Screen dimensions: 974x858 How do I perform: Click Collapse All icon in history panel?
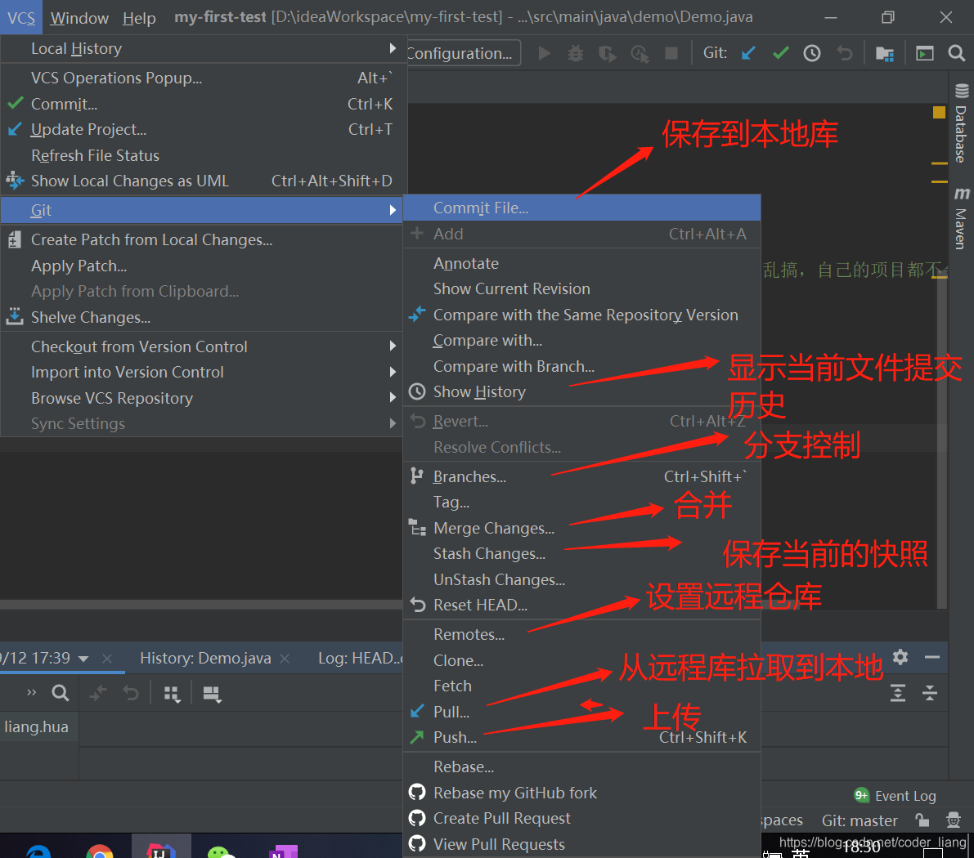[x=929, y=692]
